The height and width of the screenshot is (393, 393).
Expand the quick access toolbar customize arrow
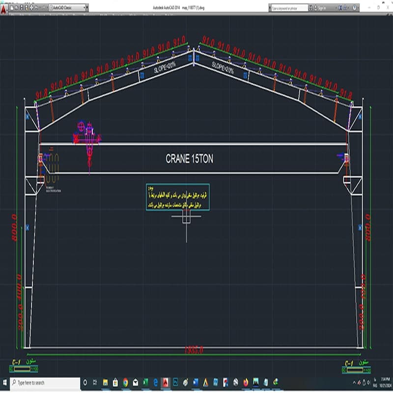click(x=87, y=8)
